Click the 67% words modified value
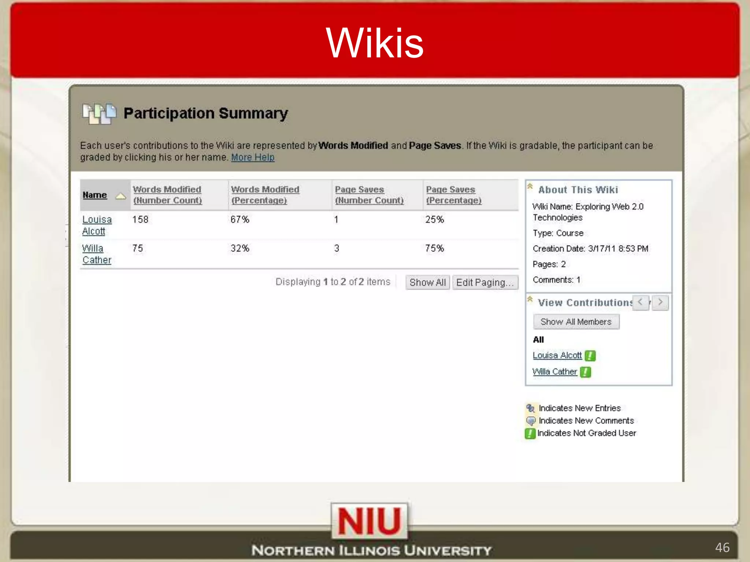 (240, 220)
